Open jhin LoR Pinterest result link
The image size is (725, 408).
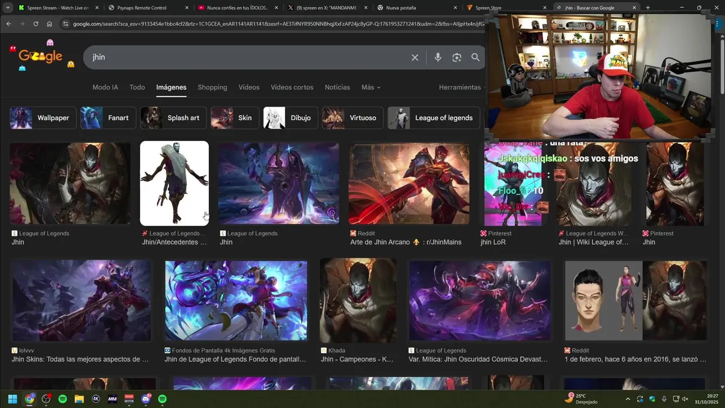pyautogui.click(x=493, y=242)
